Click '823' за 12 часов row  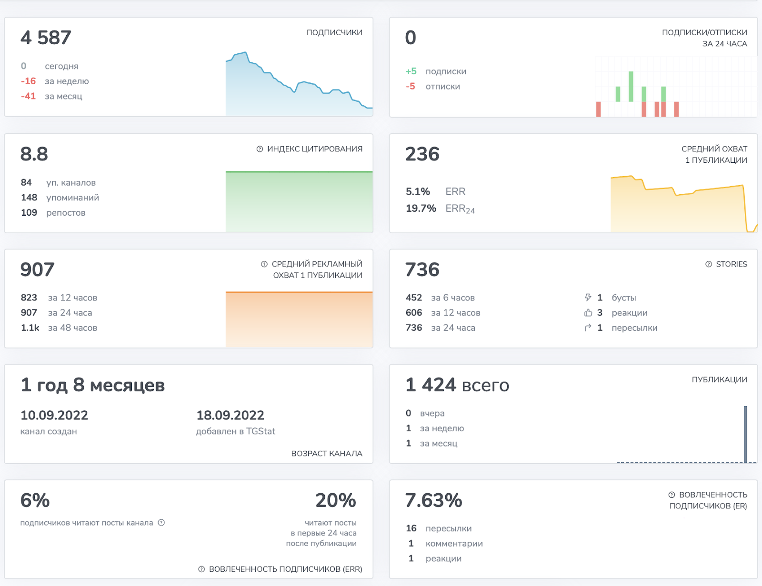tap(59, 298)
